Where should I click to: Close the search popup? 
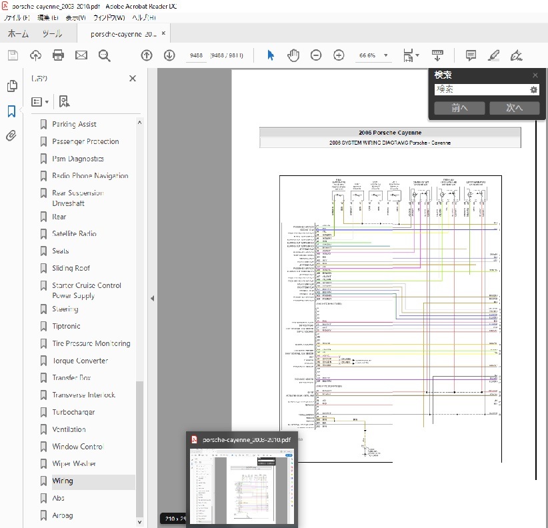[x=535, y=75]
